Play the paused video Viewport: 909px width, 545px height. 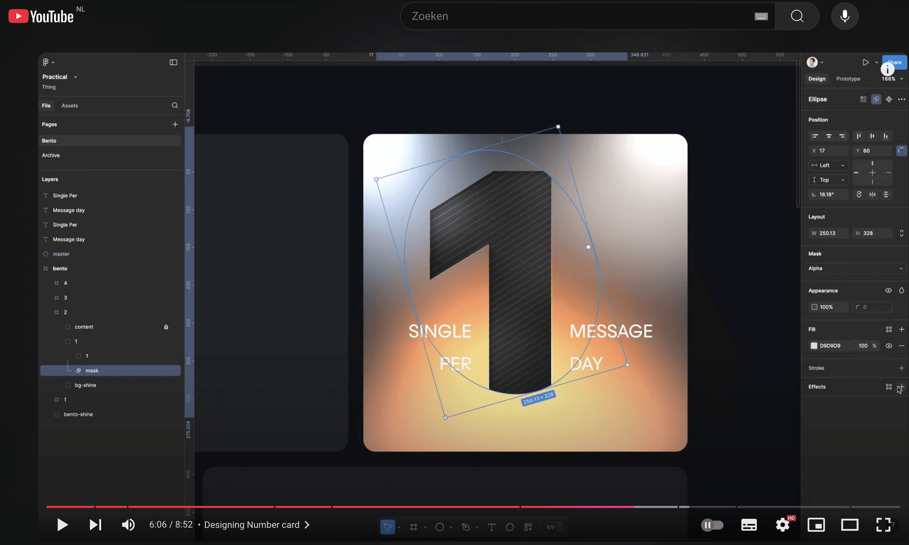coord(63,525)
